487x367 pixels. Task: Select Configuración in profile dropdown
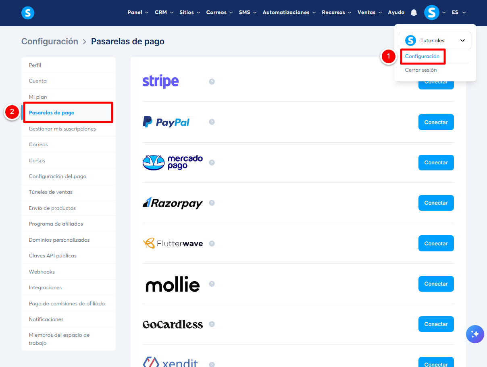coord(422,56)
